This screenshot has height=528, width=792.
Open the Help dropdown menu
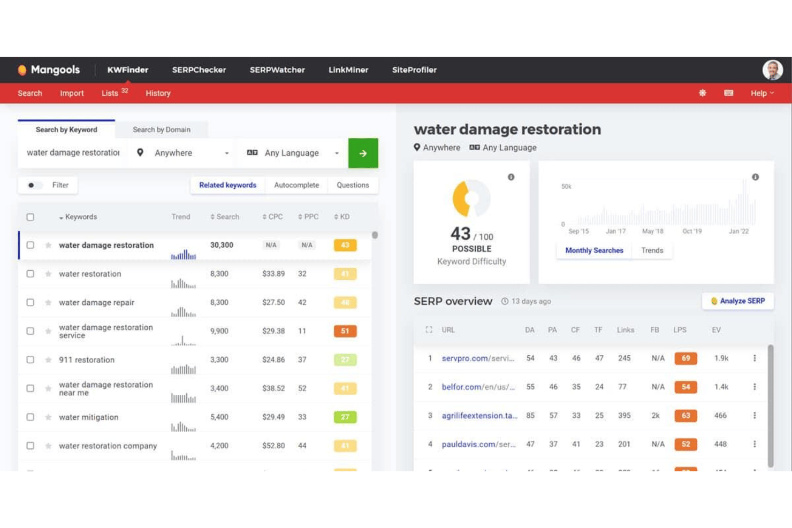click(762, 93)
